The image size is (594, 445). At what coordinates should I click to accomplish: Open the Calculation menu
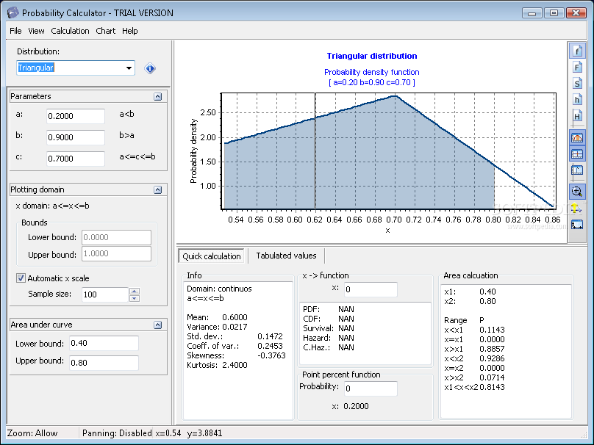tap(70, 31)
